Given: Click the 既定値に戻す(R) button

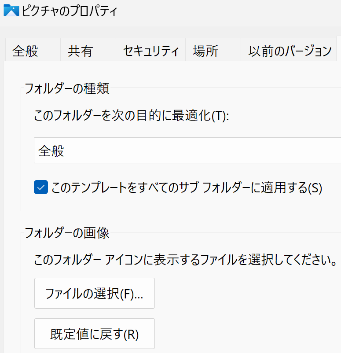Looking at the screenshot, I should coord(95,334).
